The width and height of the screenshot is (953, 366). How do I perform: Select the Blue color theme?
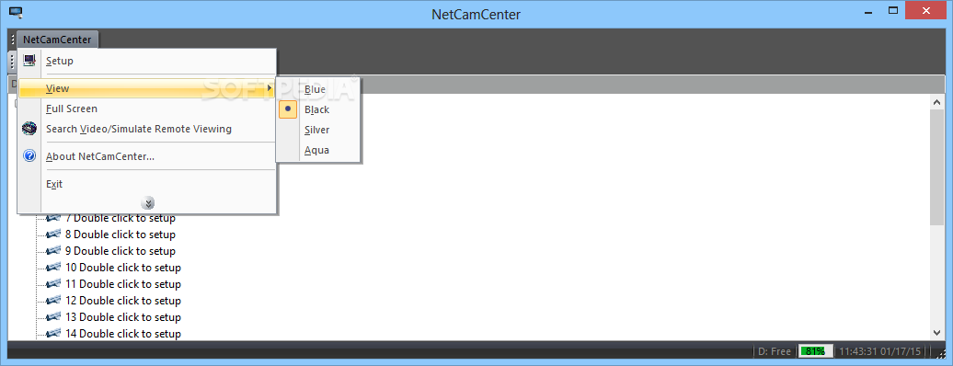click(318, 89)
